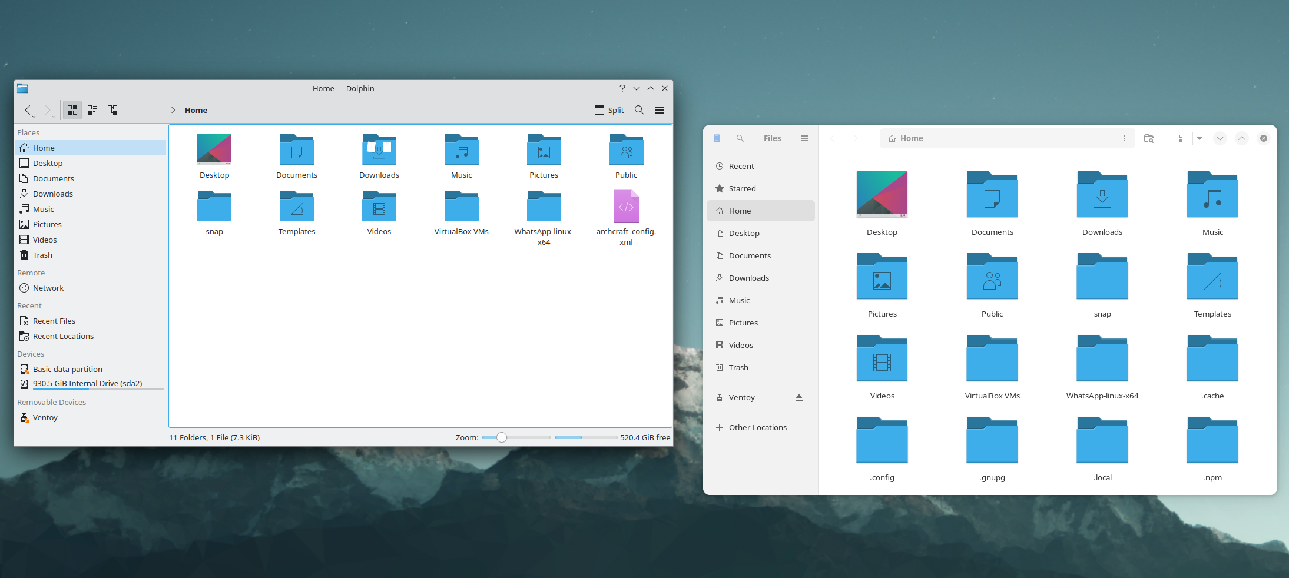Switch Dolphin to Details tree view
Screen dimensions: 1289x578
[x=112, y=110]
